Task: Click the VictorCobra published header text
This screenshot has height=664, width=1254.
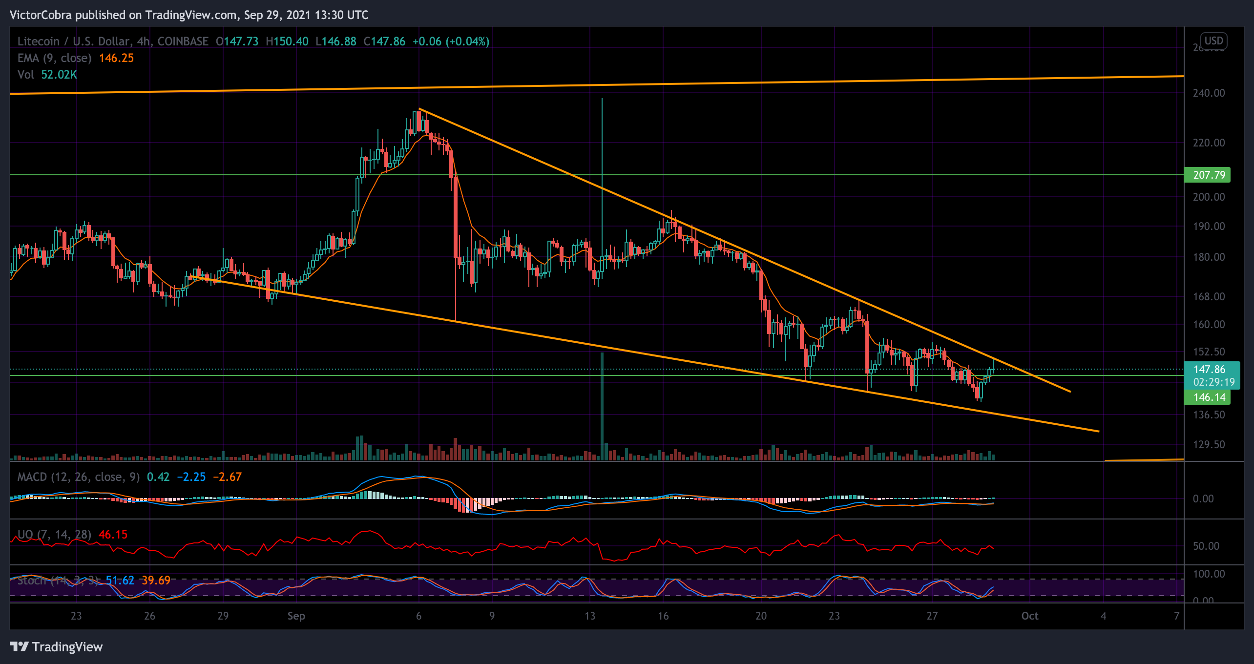Action: 189,15
